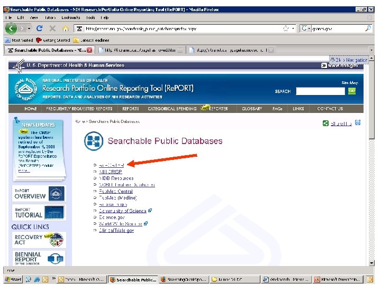Click the Searchable Public Databases network icon

click(94, 141)
